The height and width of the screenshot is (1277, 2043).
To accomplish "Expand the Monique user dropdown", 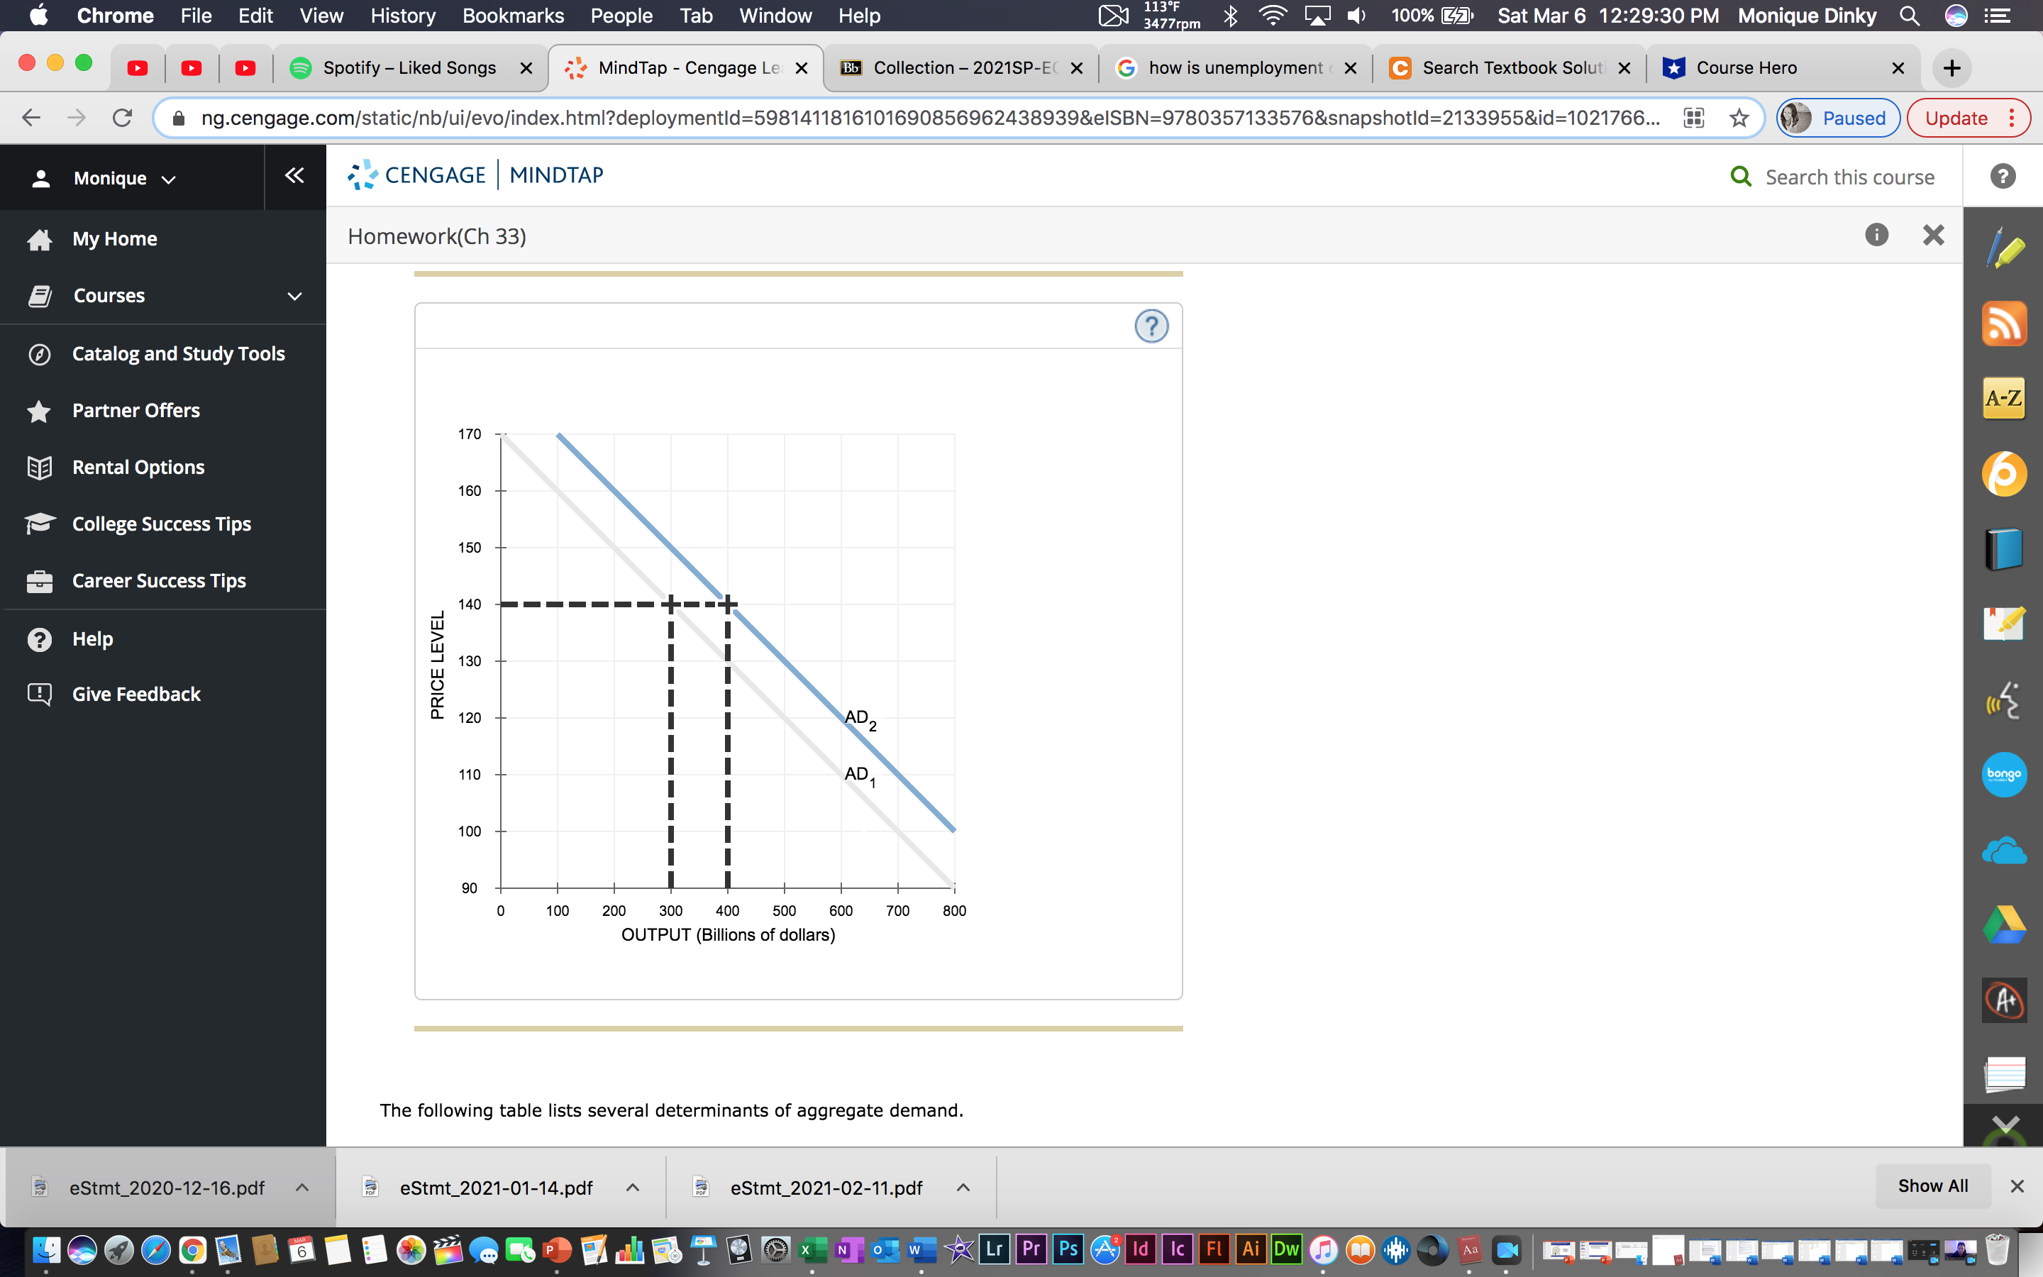I will [x=124, y=178].
